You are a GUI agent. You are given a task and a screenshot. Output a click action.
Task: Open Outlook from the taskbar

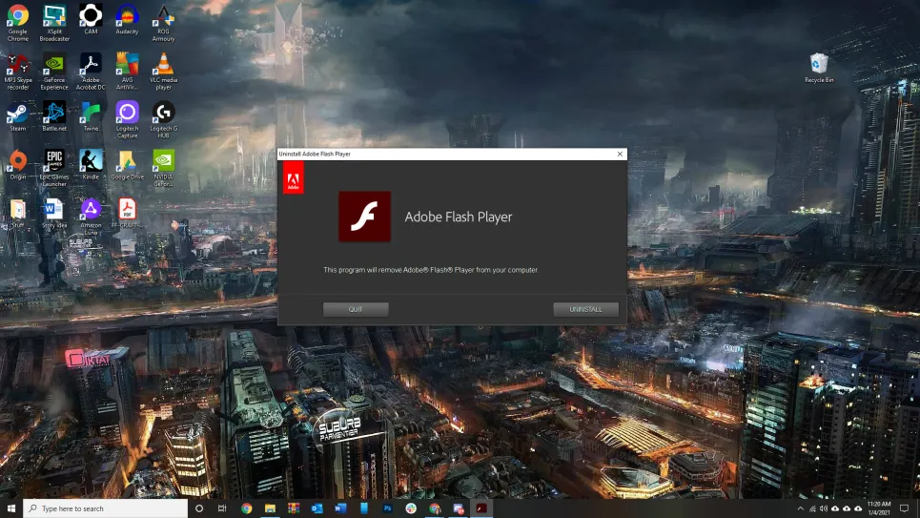317,508
